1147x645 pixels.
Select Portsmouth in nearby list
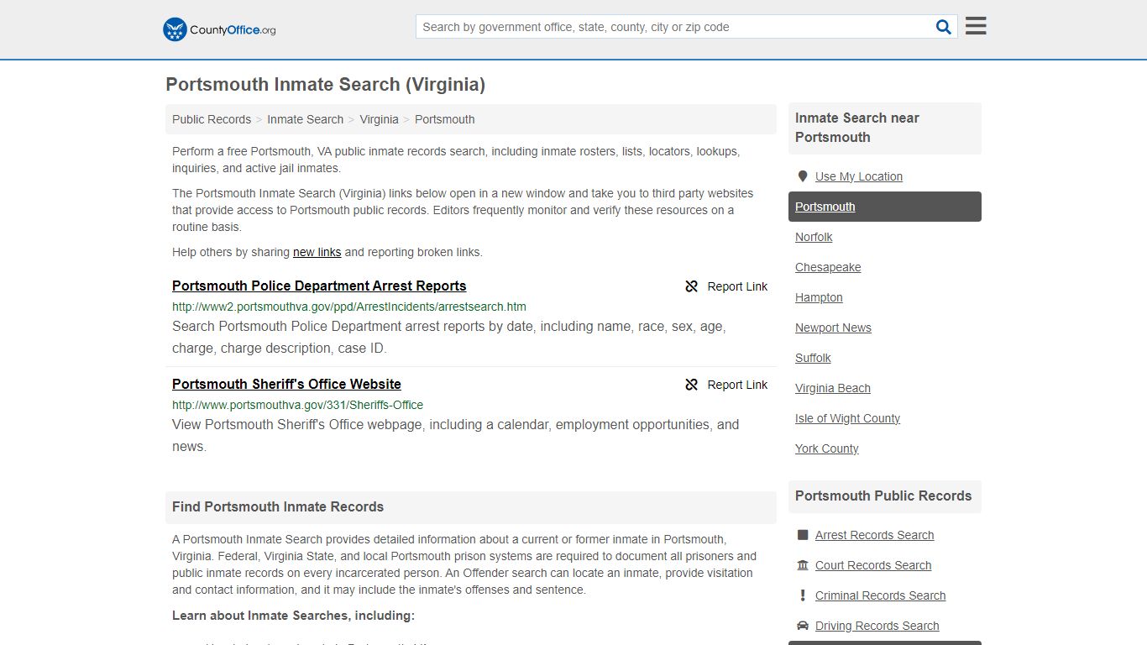(x=885, y=207)
